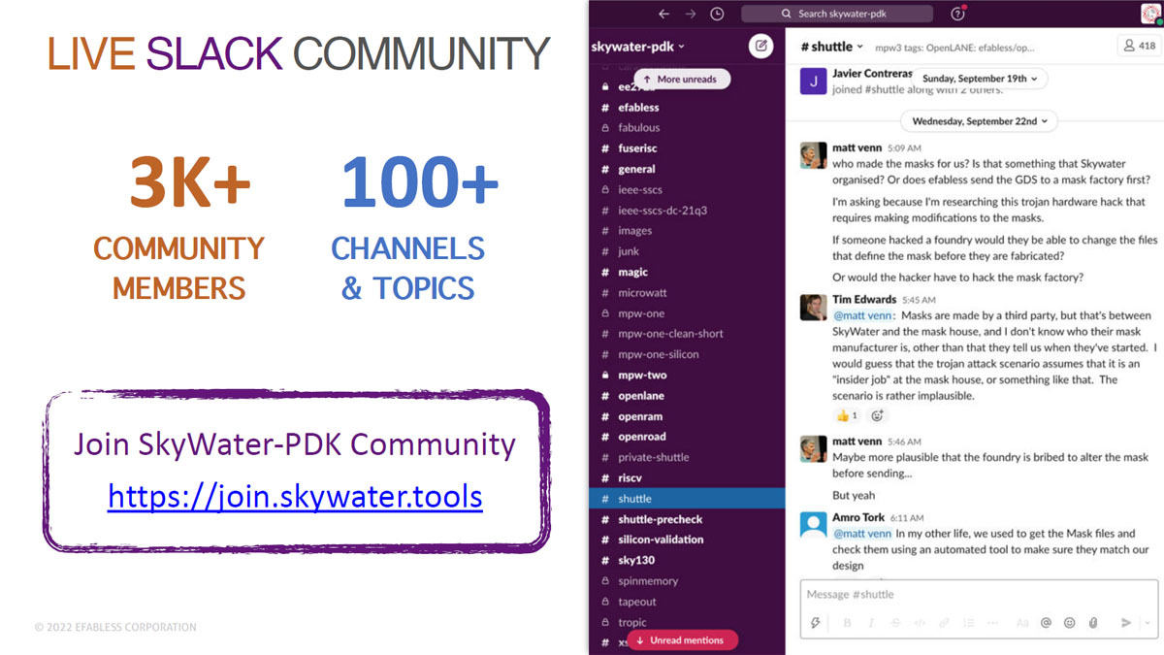
Task: Open the fabulous channel
Action: click(x=638, y=128)
